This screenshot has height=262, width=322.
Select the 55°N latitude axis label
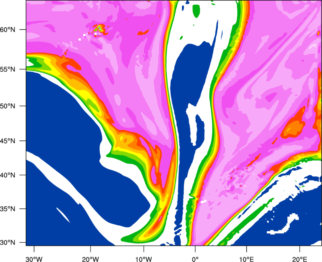pos(8,69)
